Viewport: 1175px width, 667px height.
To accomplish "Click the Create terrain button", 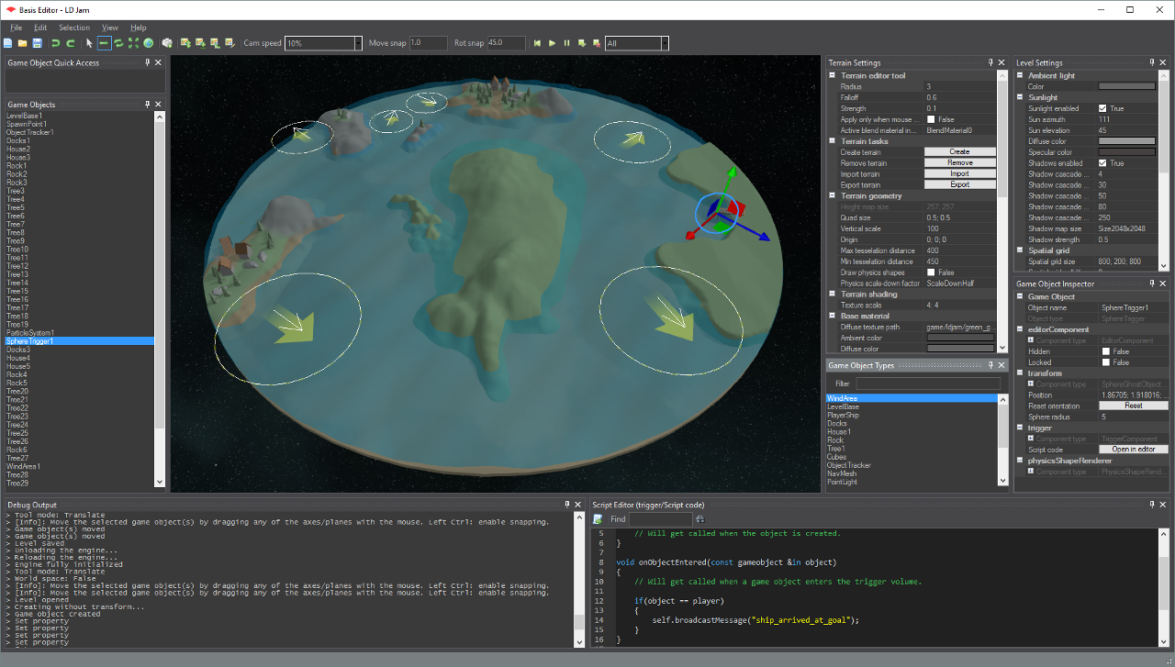I will [959, 152].
